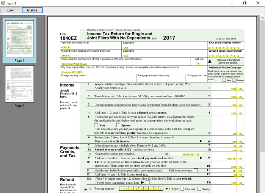The image size is (265, 193).
Task: Check the line 5 Spouse dependent box
Action: [x=118, y=125]
